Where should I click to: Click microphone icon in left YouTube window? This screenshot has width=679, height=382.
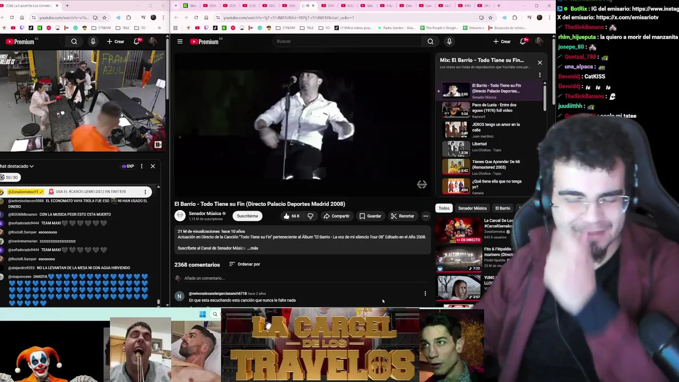(x=93, y=41)
